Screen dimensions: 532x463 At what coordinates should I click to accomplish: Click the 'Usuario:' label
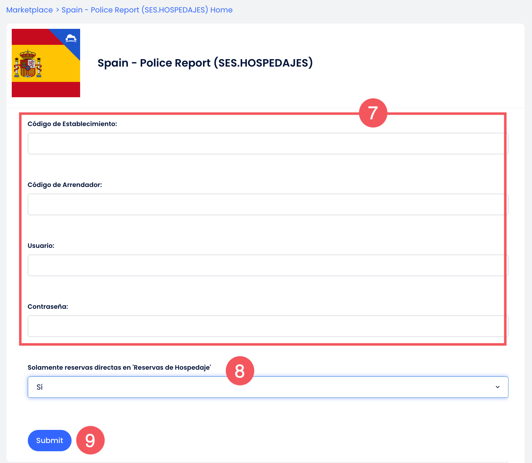point(41,246)
